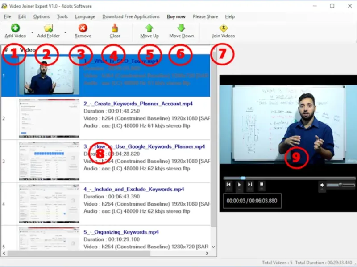
Task: Click the horizontal scrollbar left arrow
Action: [4, 253]
